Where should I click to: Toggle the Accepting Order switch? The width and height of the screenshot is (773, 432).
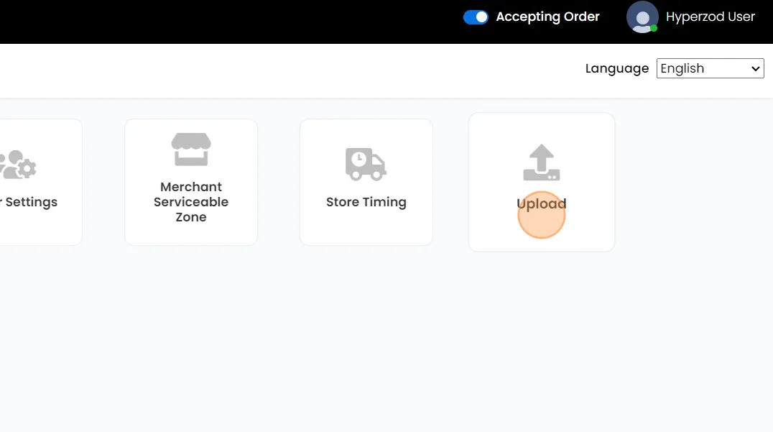pos(476,17)
